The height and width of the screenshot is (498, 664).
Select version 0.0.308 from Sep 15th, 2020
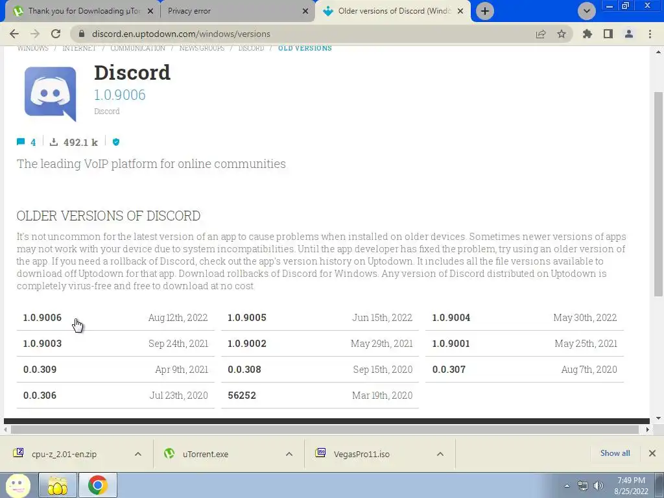click(x=320, y=369)
